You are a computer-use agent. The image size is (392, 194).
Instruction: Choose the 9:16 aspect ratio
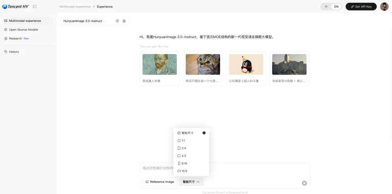coord(191,163)
